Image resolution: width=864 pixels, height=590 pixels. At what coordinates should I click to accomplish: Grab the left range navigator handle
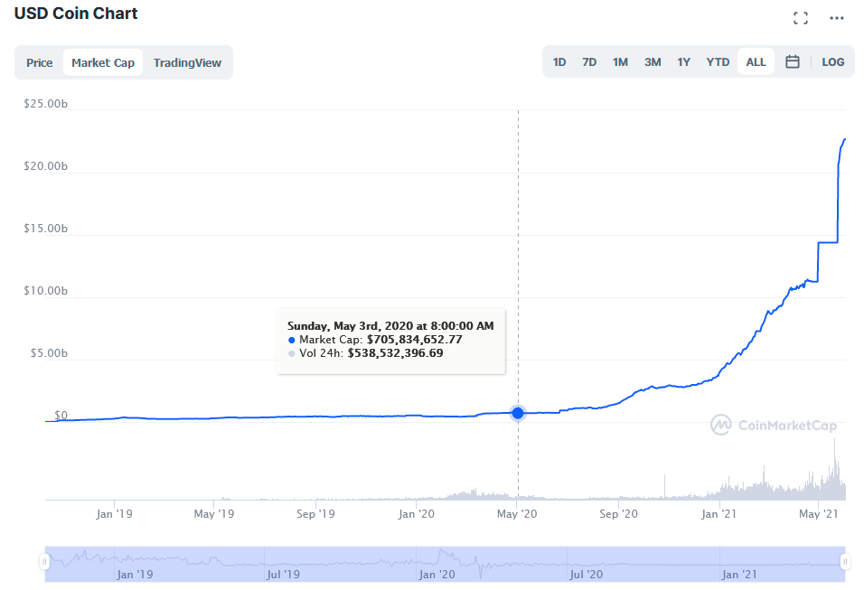(x=44, y=562)
